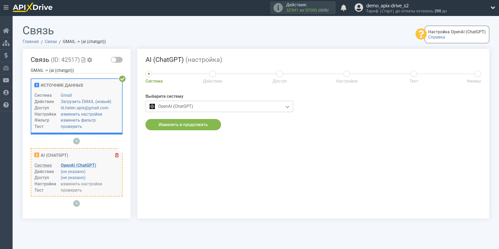Click data source изменить настройки link
499x249 pixels.
81,114
